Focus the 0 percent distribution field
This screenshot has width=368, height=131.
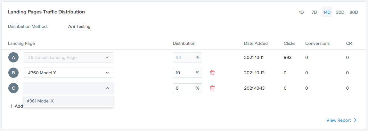point(183,88)
